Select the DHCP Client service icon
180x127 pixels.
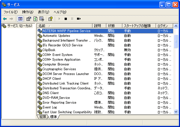click(x=40, y=79)
